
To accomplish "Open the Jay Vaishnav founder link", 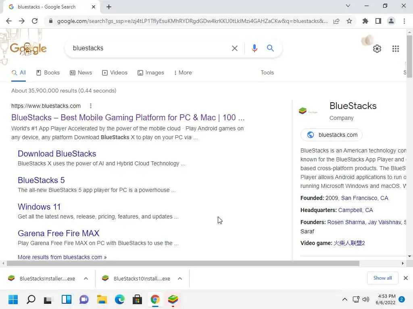I will tap(384, 222).
